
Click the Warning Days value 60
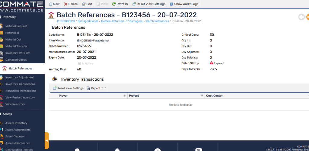[79, 69]
